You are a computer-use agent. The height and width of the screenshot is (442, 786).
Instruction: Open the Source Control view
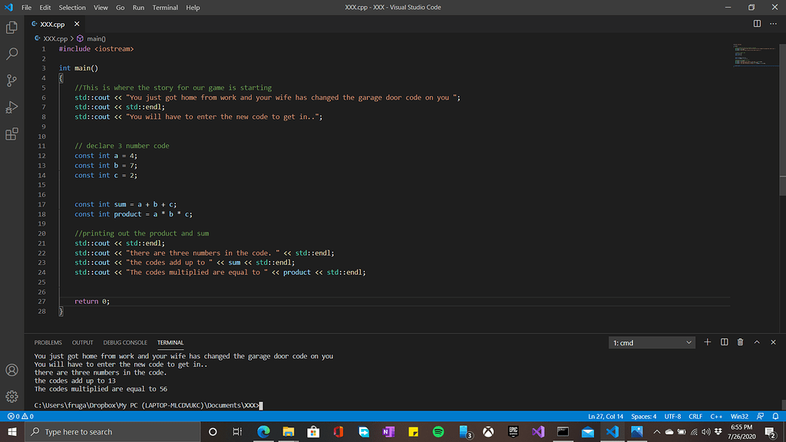(12, 80)
